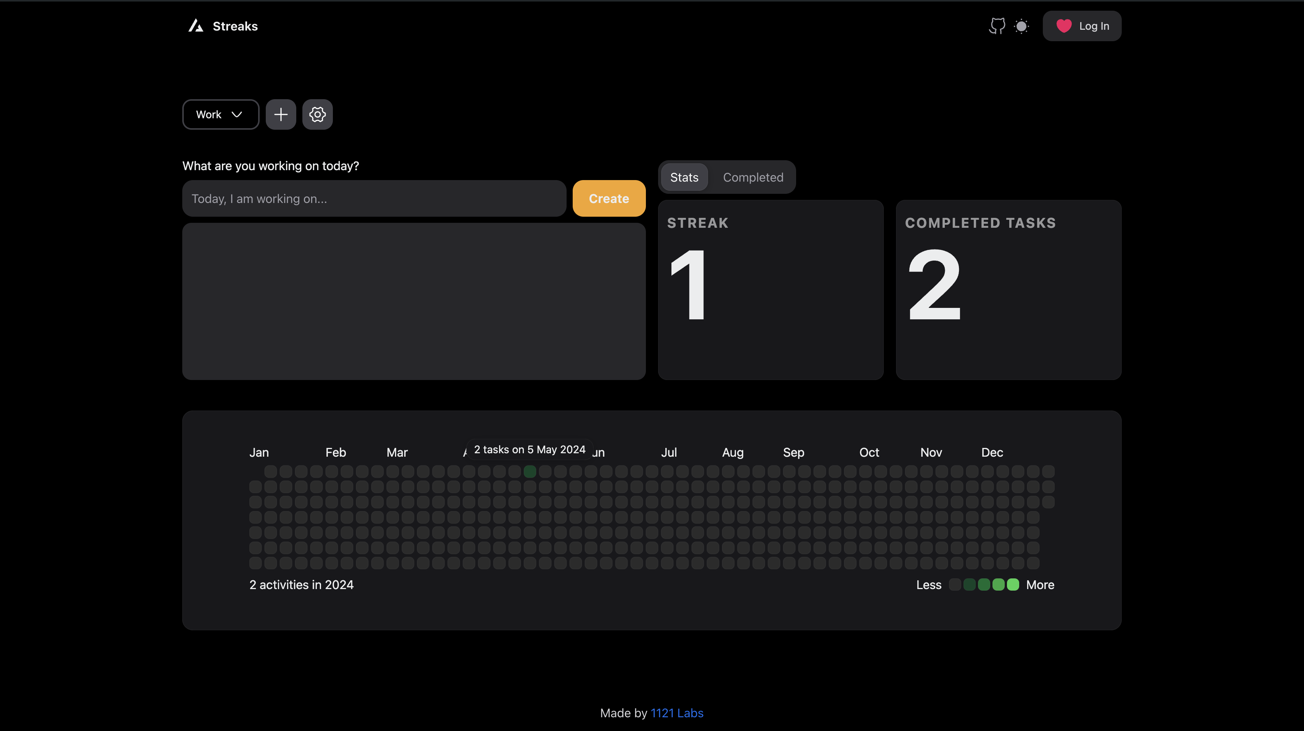Click the brightest green legend swatch near More
Image resolution: width=1304 pixels, height=731 pixels.
click(1013, 584)
